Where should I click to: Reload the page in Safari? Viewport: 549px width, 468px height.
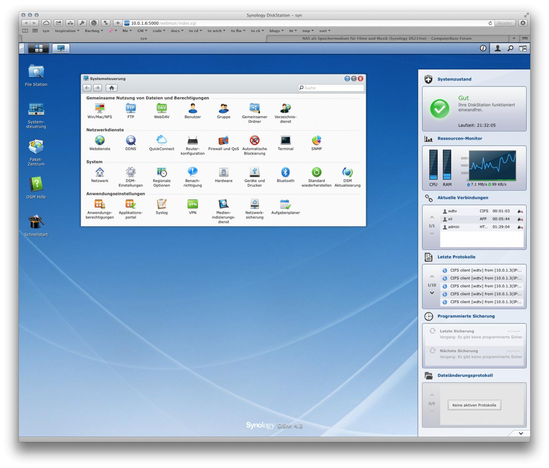[490, 23]
